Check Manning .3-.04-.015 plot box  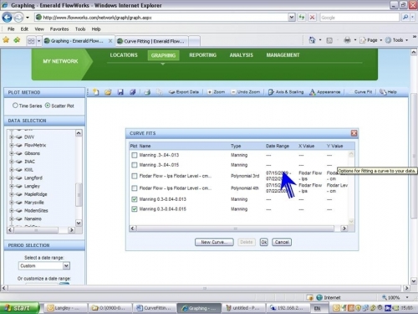pyautogui.click(x=135, y=165)
